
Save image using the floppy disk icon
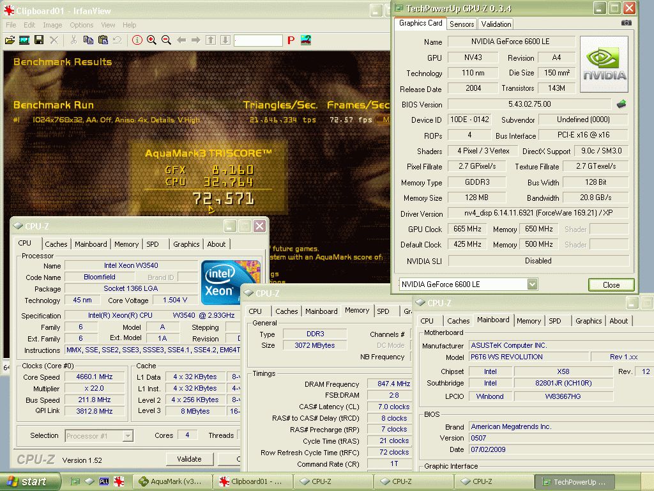click(39, 40)
